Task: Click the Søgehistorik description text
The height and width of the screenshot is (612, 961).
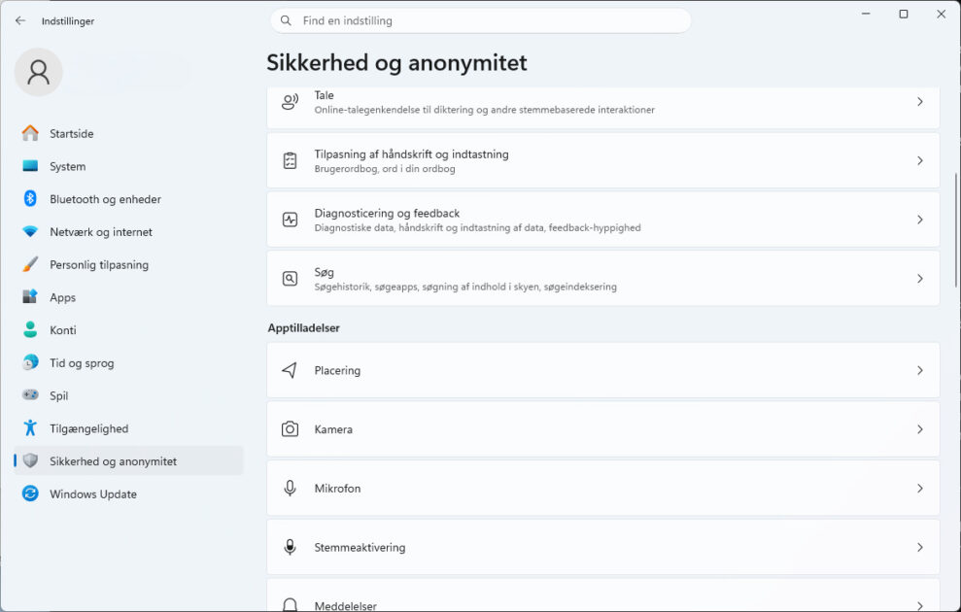Action: pyautogui.click(x=465, y=287)
